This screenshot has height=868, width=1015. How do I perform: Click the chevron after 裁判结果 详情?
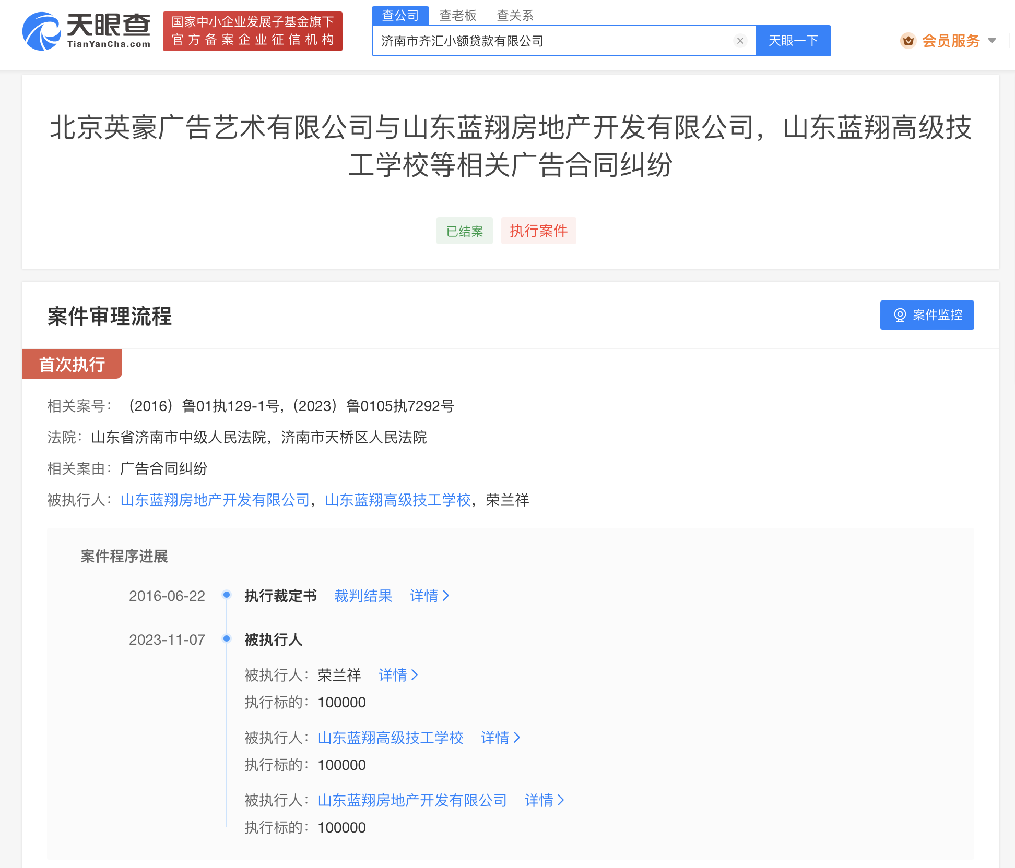446,596
